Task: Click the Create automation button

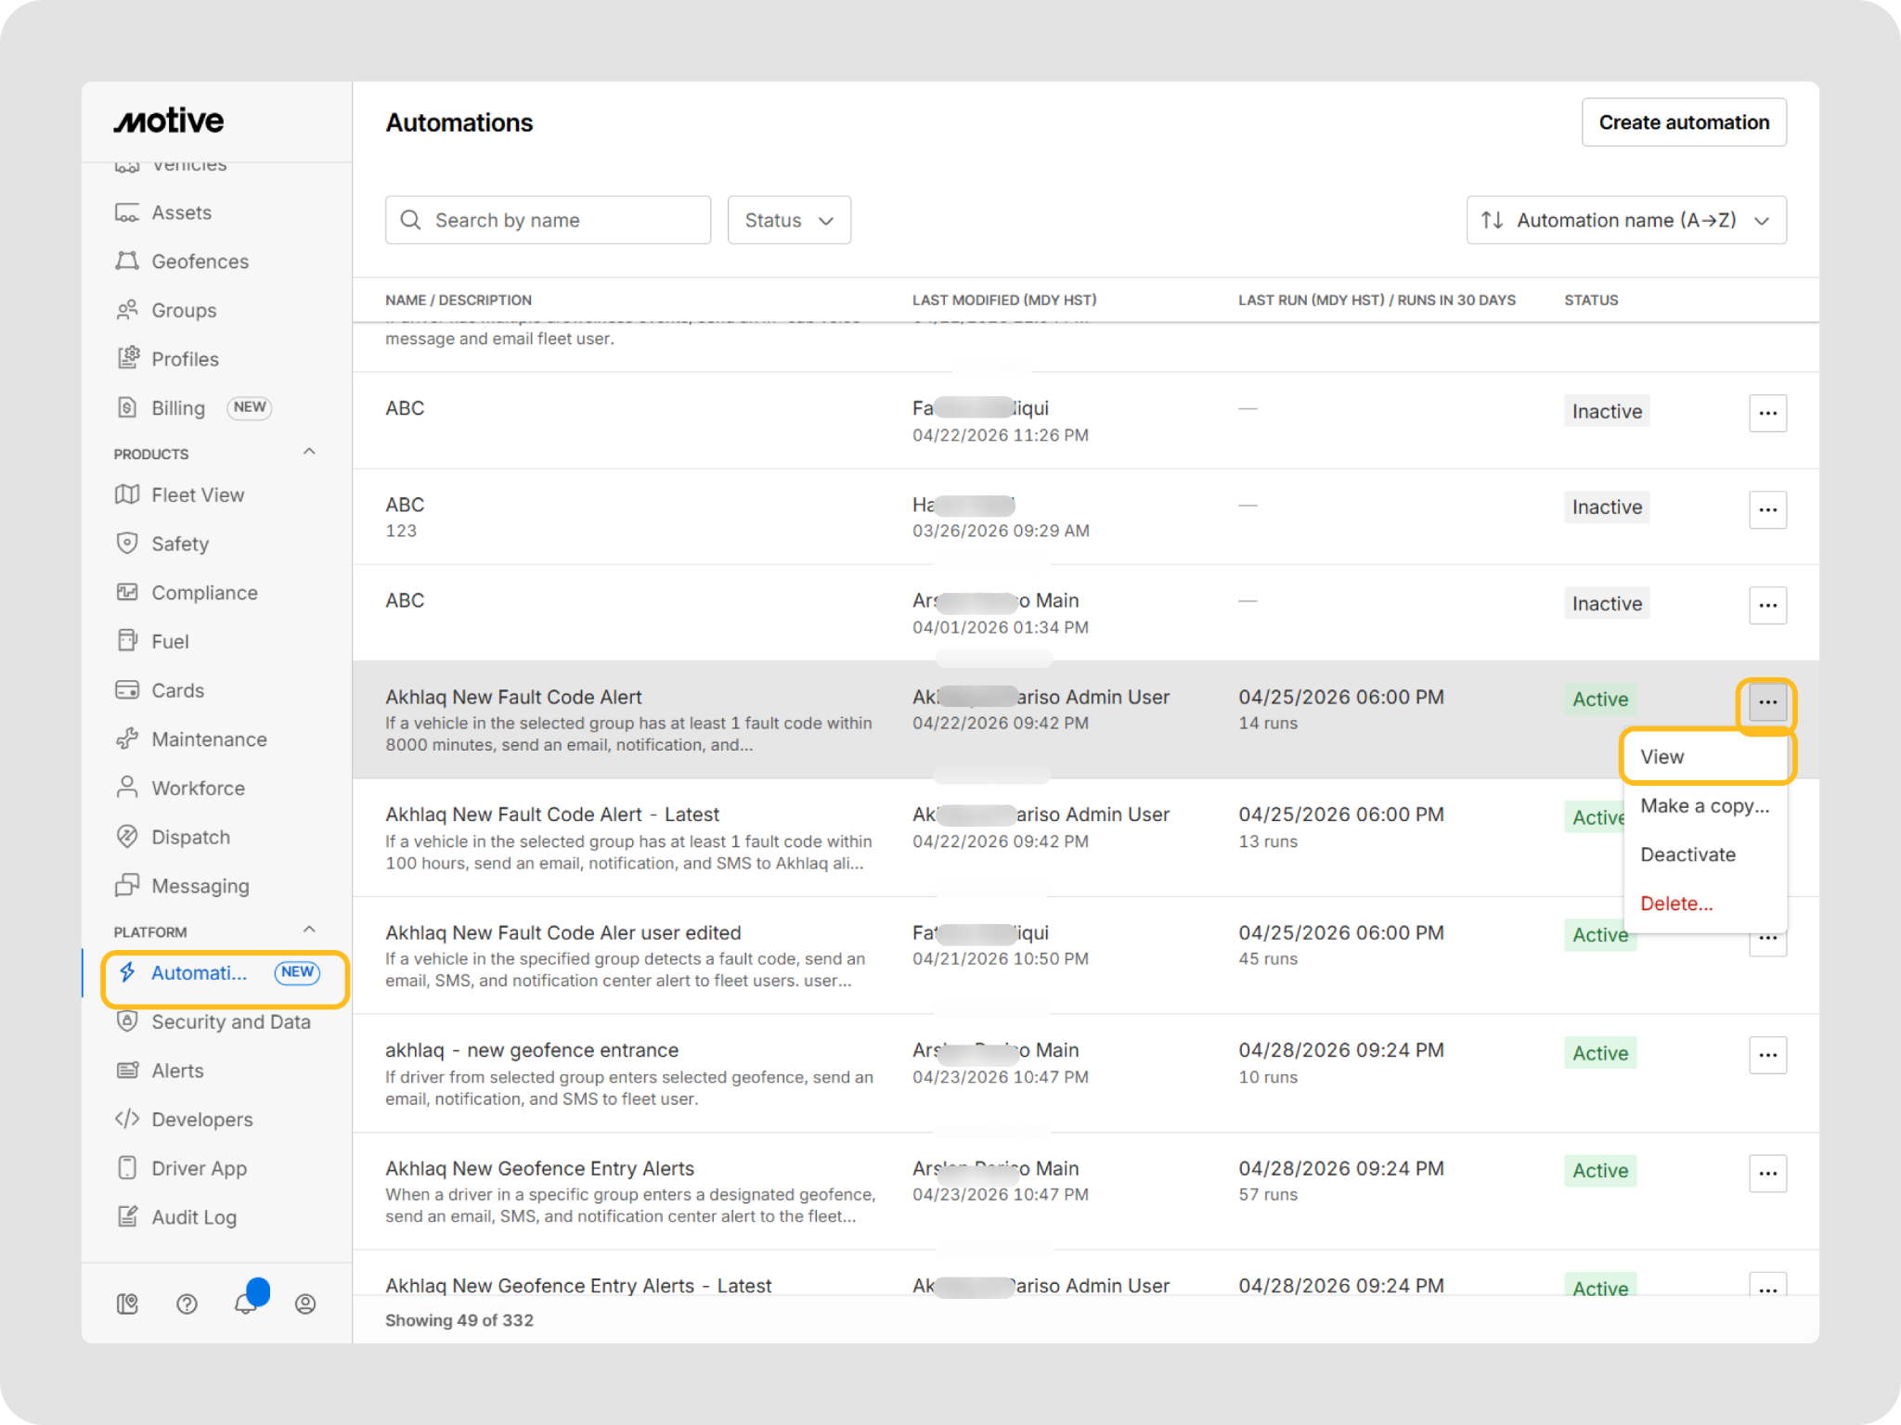Action: 1683,122
